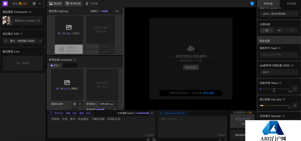Open the blue help question mark icon
Screen dimensions: 301x141
click(x=252, y=3)
